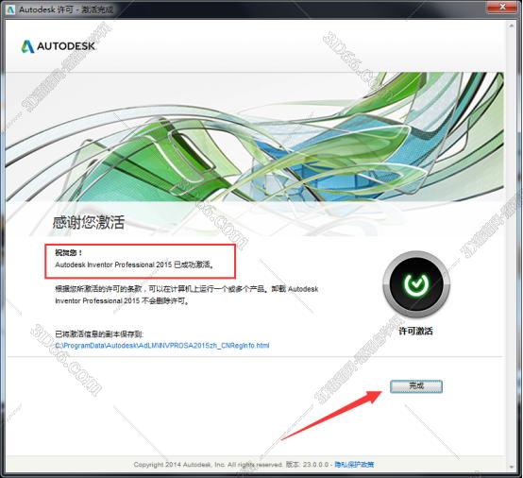Screen dimensions: 523x478
Task: Click the 完成 (Finish) button
Action: coord(416,386)
